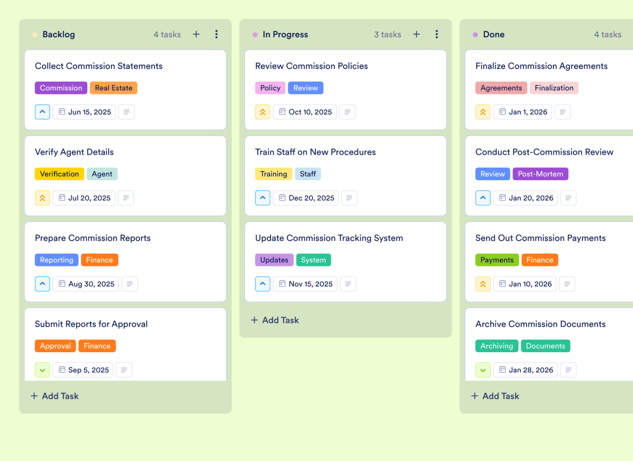The image size is (633, 461).
Task: Click the plus icon on In Progress column
Action: [416, 34]
